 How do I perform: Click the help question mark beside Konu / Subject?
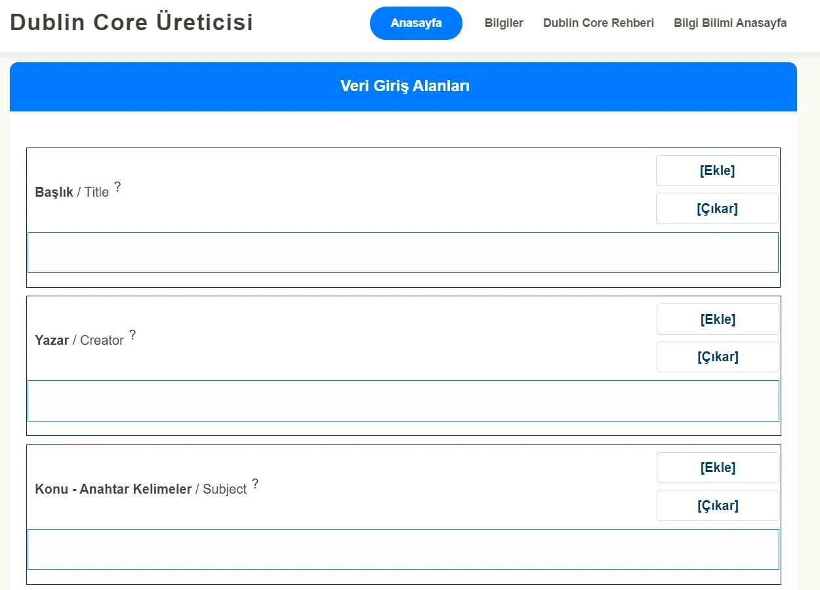tap(255, 484)
